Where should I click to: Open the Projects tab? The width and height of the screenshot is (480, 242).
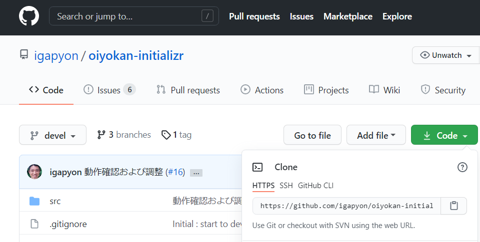pyautogui.click(x=326, y=90)
